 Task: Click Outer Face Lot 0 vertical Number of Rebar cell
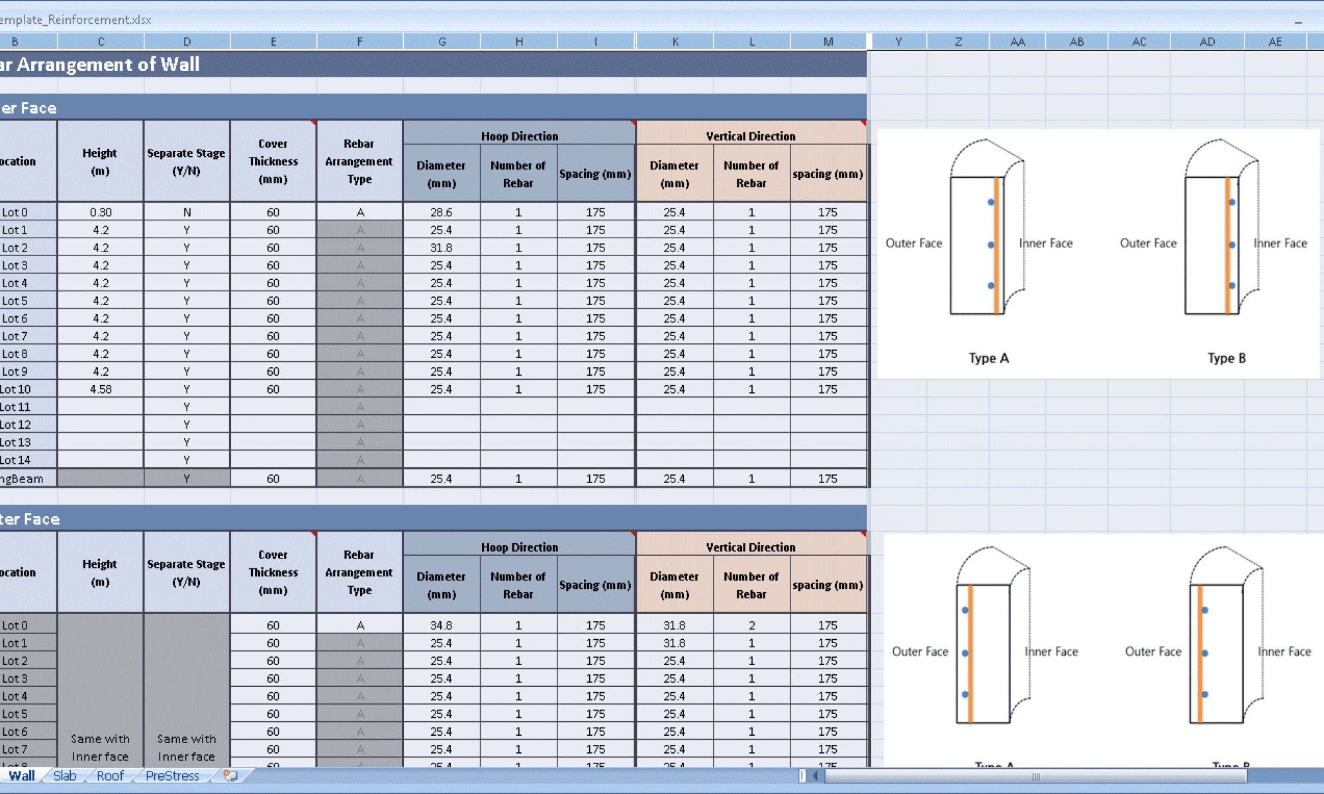coord(751,625)
